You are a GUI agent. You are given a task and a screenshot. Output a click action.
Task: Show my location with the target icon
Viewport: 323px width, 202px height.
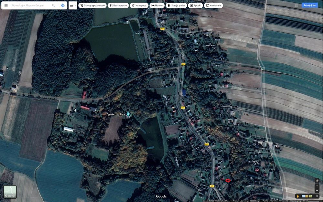317,181
